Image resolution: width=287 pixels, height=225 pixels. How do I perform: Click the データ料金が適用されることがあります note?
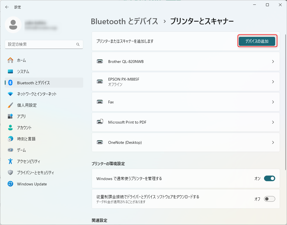tap(121, 202)
